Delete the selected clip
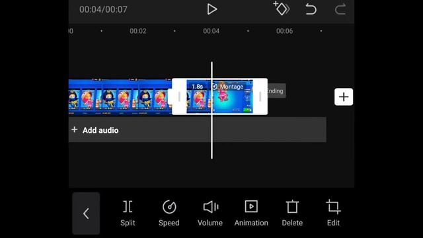 292,214
